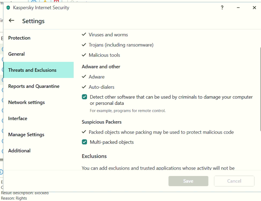Close the Kaspersky settings window
This screenshot has width=261, height=201.
[x=254, y=8]
